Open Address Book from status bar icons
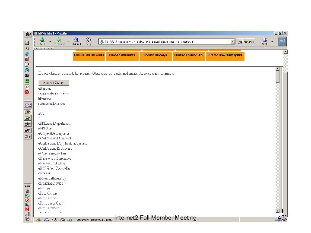The image size is (311, 233). pyautogui.click(x=62, y=220)
